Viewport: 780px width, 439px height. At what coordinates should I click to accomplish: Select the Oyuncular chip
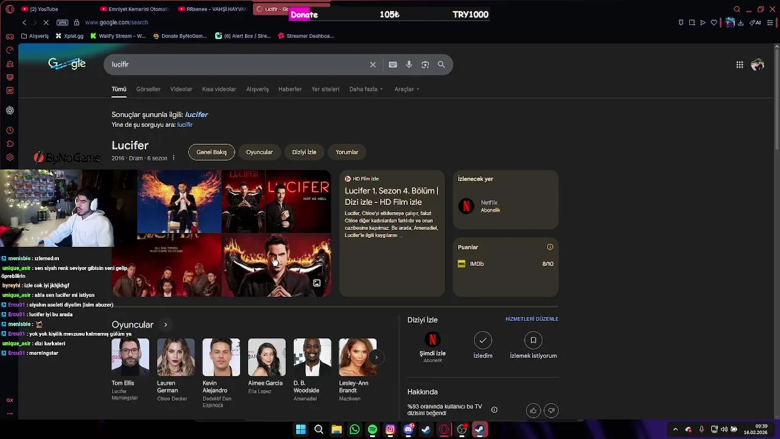[259, 152]
